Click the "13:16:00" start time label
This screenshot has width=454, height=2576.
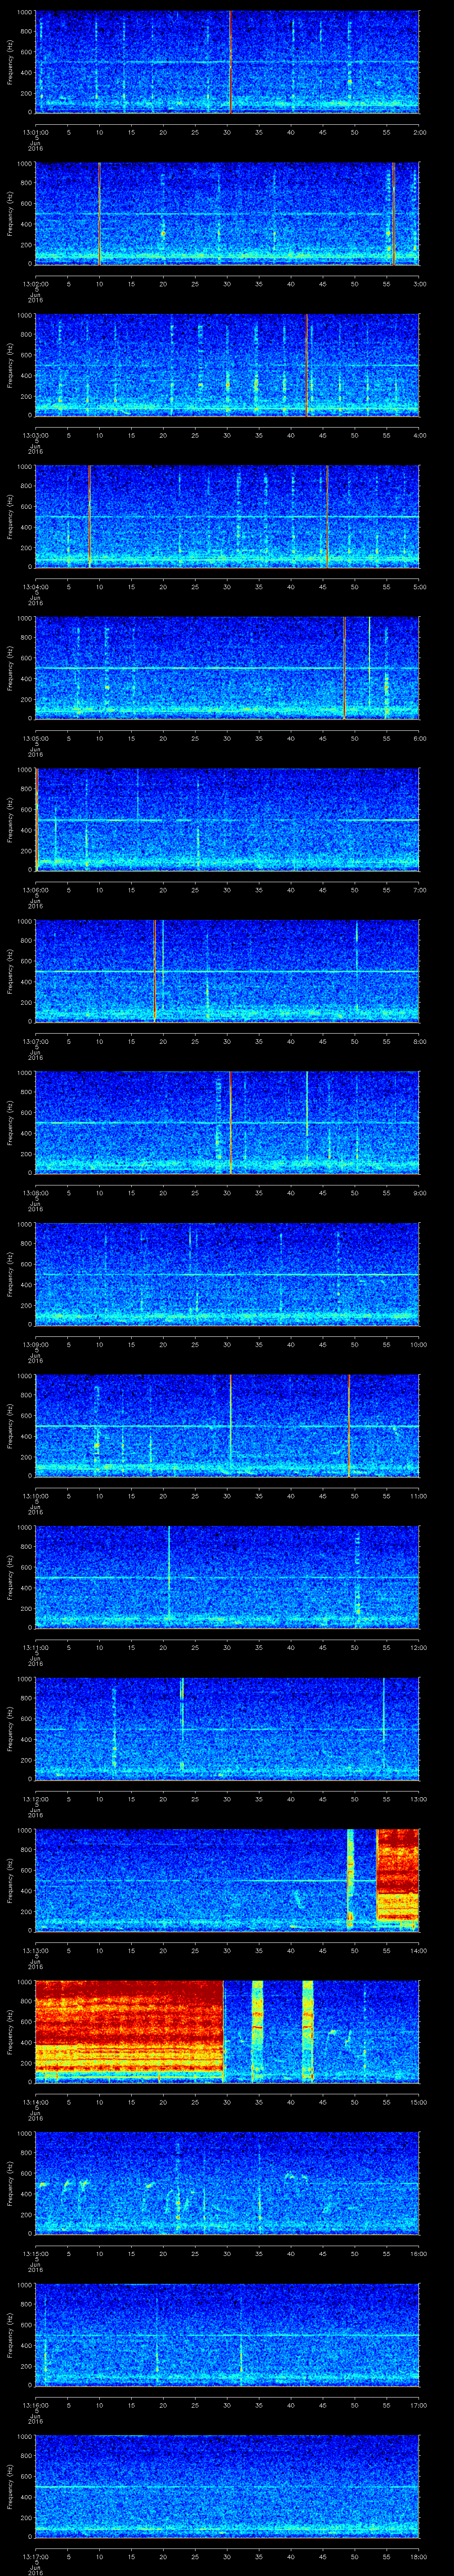[x=36, y=2405]
